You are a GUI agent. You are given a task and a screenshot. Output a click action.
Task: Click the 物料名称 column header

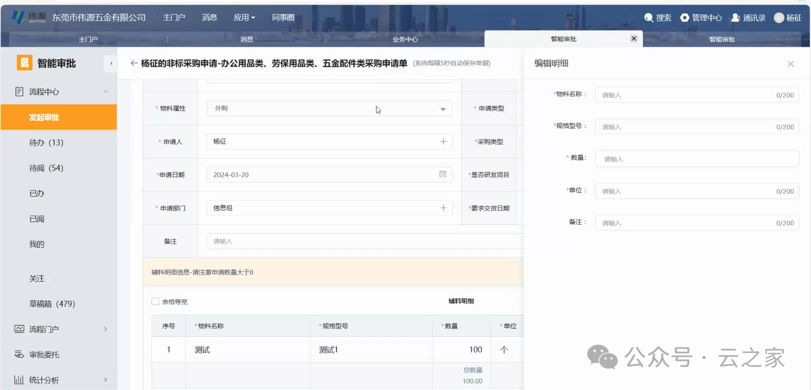click(x=248, y=326)
